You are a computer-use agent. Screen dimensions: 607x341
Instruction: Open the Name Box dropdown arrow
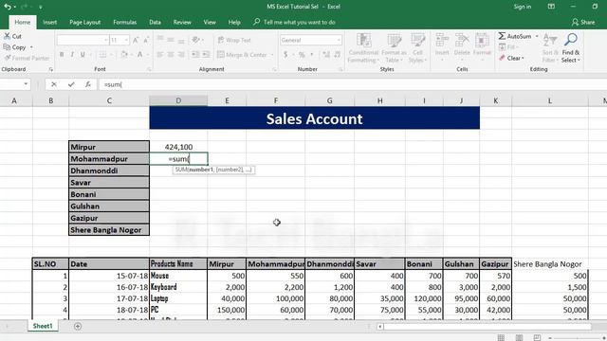click(x=26, y=84)
